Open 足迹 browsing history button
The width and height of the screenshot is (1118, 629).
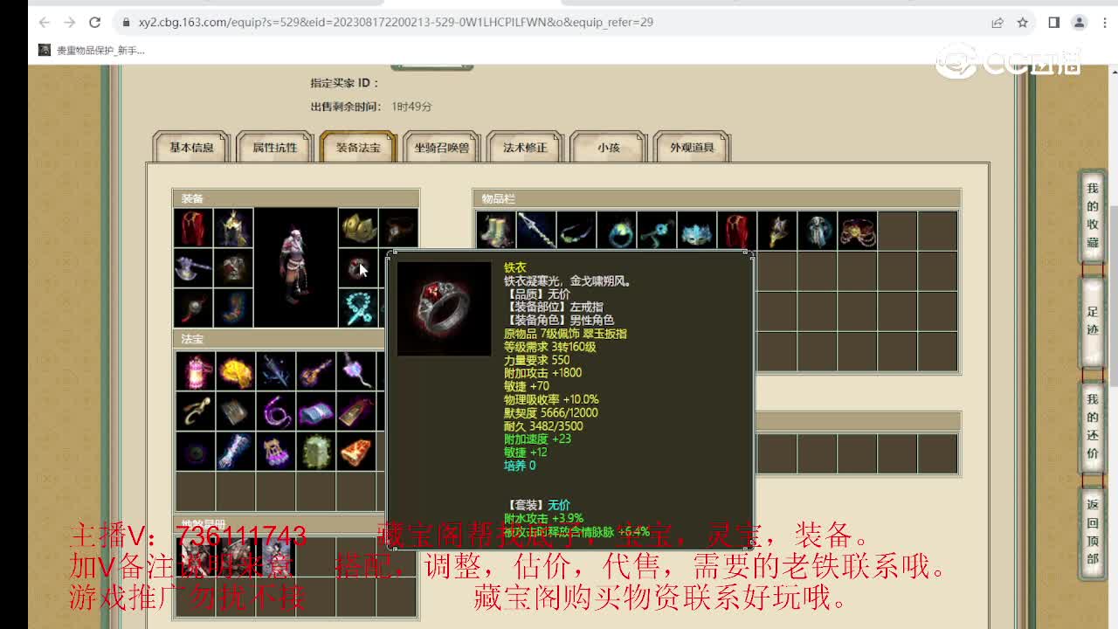(x=1093, y=321)
